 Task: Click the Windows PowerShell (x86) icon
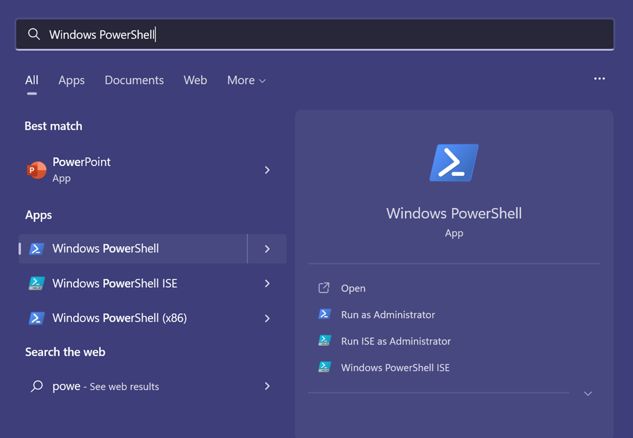(36, 318)
